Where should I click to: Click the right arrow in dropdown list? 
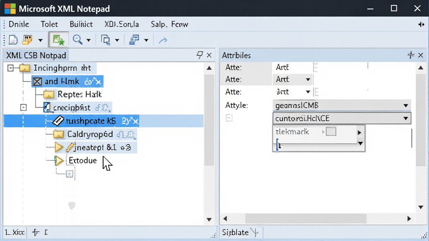[x=359, y=133]
